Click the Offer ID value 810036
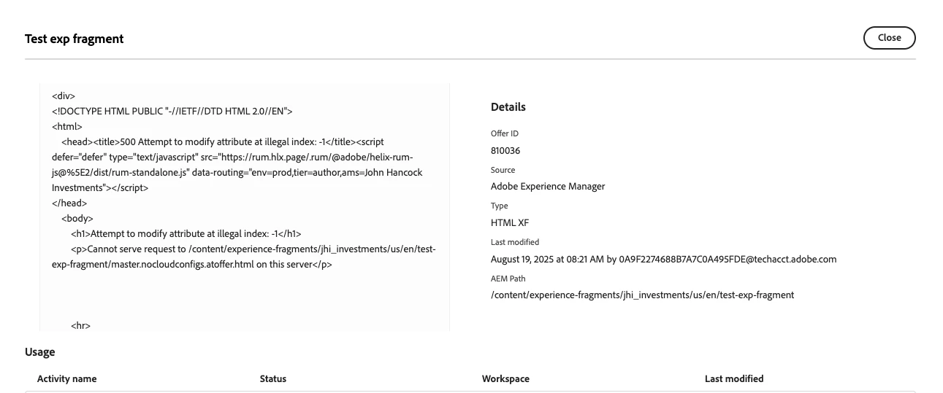Viewport: 943px width, 393px height. click(505, 150)
